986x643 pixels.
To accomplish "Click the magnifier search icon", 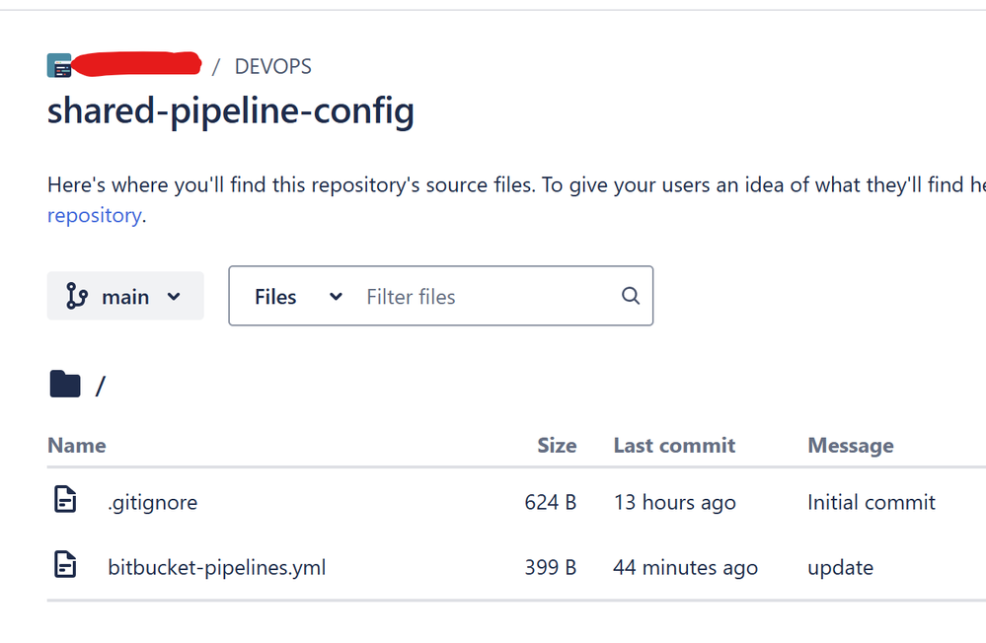I will [x=631, y=296].
